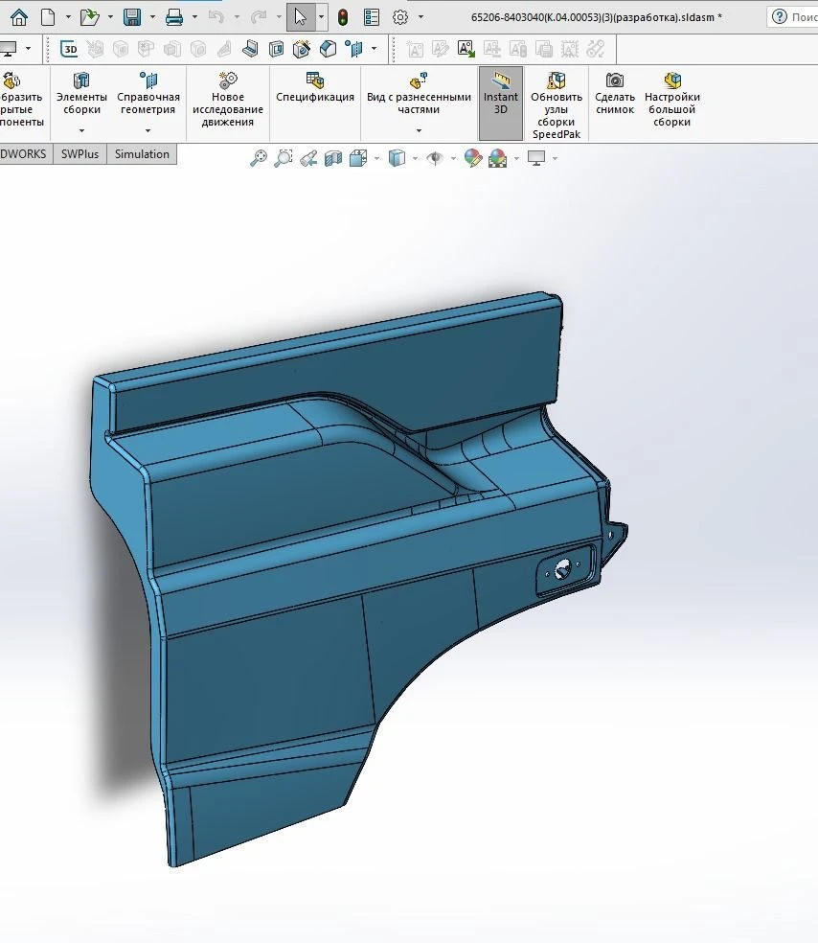Screen dimensions: 818x943
Task: Click the traffic light Rebuild icon
Action: [x=343, y=17]
